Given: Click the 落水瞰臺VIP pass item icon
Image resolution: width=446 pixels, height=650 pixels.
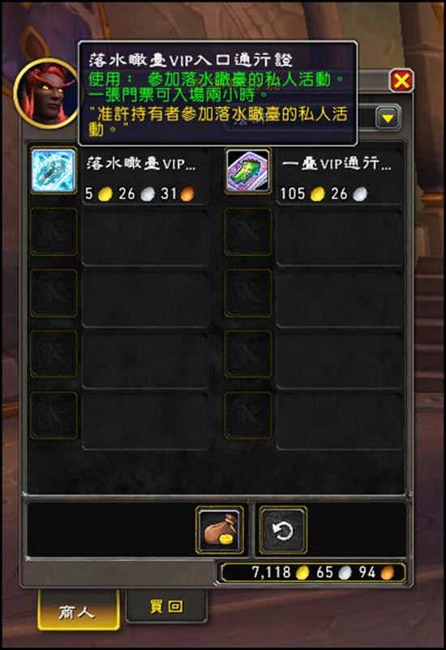Looking at the screenshot, I should (54, 170).
